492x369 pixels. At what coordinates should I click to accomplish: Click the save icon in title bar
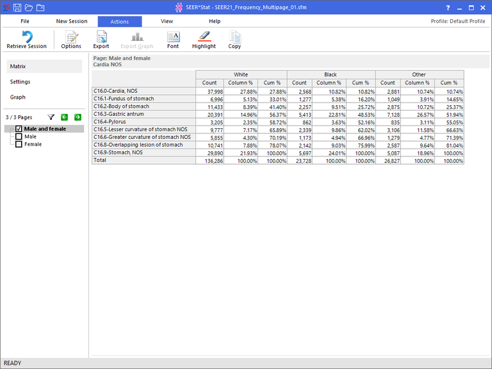click(x=17, y=8)
